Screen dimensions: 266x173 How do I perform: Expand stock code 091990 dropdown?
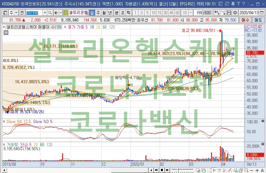point(45,13)
